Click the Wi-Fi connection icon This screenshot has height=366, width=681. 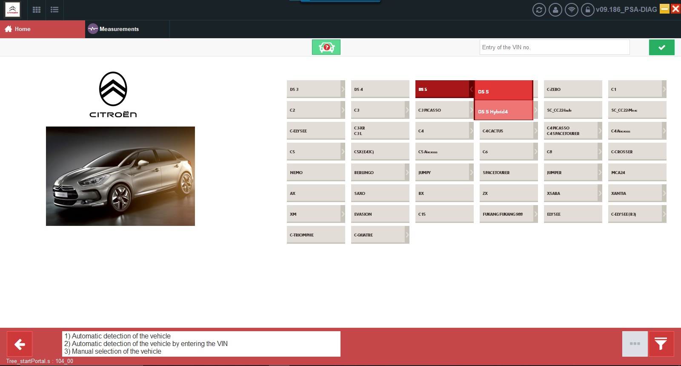coord(572,10)
